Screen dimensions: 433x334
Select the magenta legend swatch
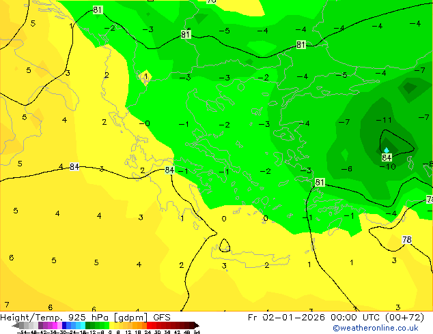(55, 325)
